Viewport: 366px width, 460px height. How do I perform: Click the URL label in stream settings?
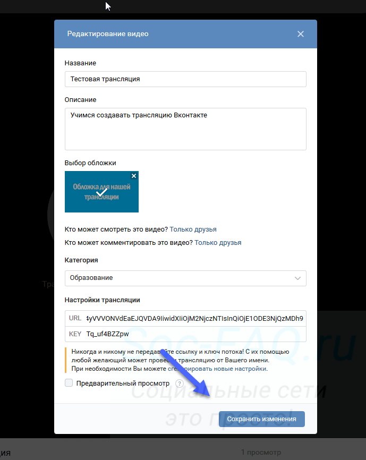[75, 318]
